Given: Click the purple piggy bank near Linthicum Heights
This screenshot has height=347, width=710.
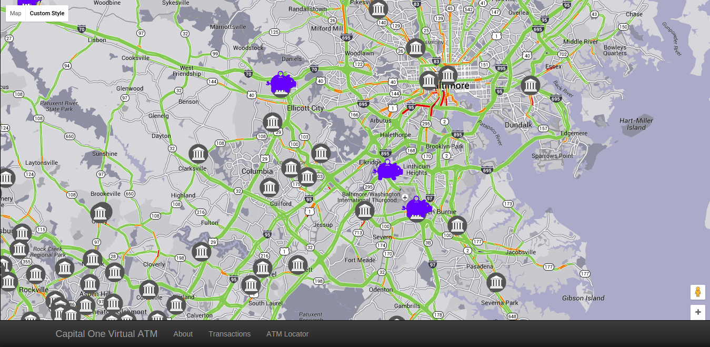Looking at the screenshot, I should [388, 170].
